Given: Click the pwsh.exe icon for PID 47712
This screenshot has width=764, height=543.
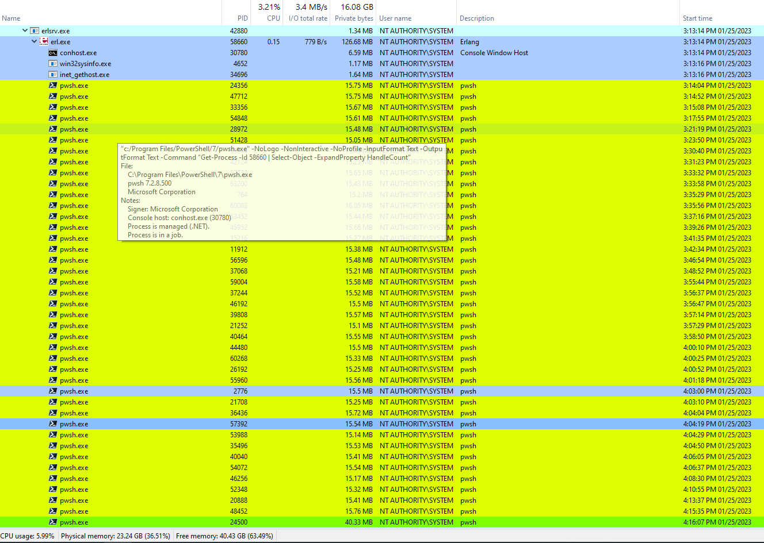Looking at the screenshot, I should pyautogui.click(x=52, y=96).
